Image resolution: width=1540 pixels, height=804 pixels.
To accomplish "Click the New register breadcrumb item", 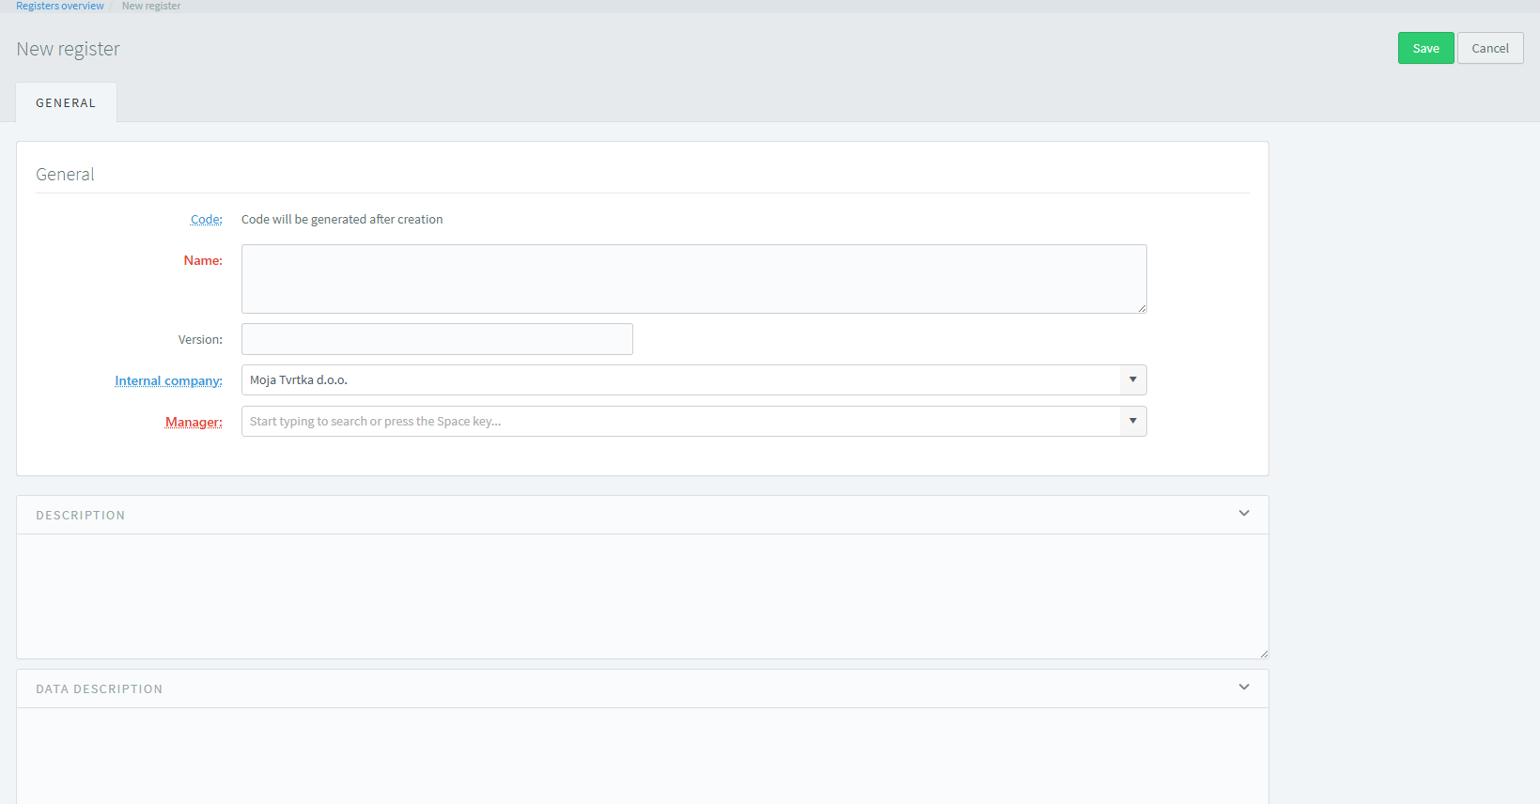I will [x=151, y=6].
